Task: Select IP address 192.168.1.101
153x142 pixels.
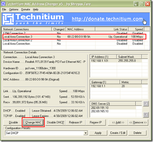Action: tap(99, 61)
